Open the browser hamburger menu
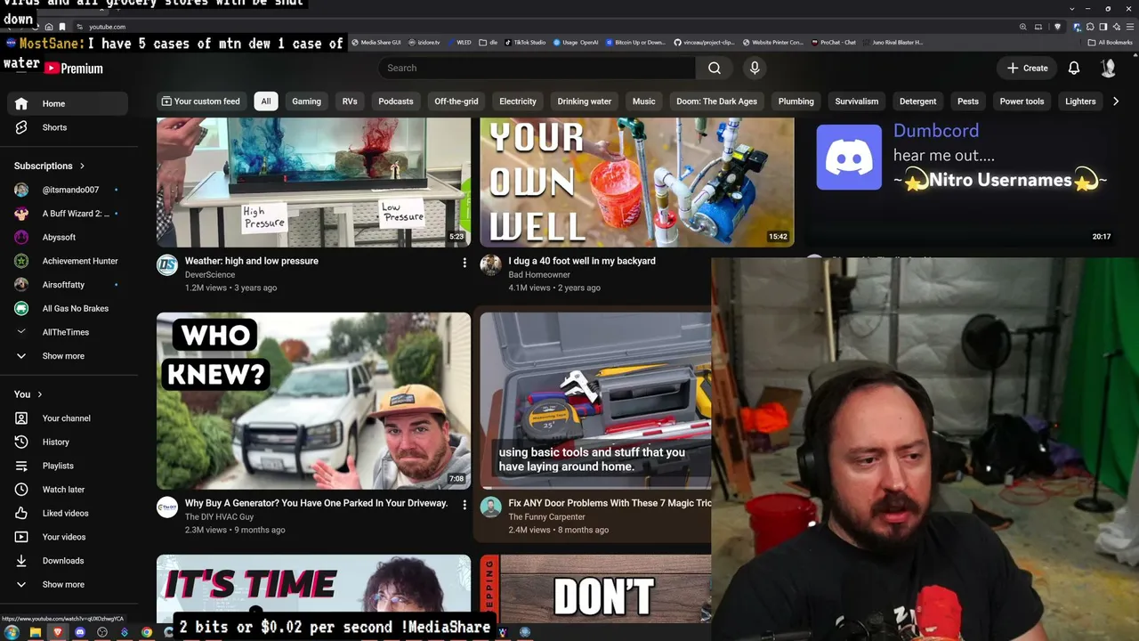 click(1129, 27)
